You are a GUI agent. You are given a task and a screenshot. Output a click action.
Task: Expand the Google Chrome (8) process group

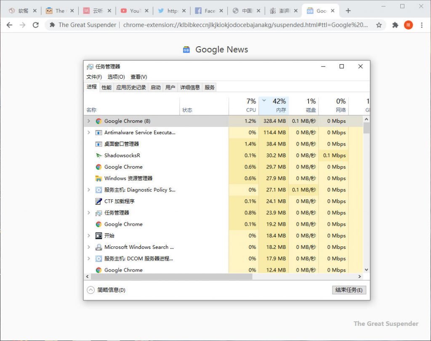(x=89, y=121)
